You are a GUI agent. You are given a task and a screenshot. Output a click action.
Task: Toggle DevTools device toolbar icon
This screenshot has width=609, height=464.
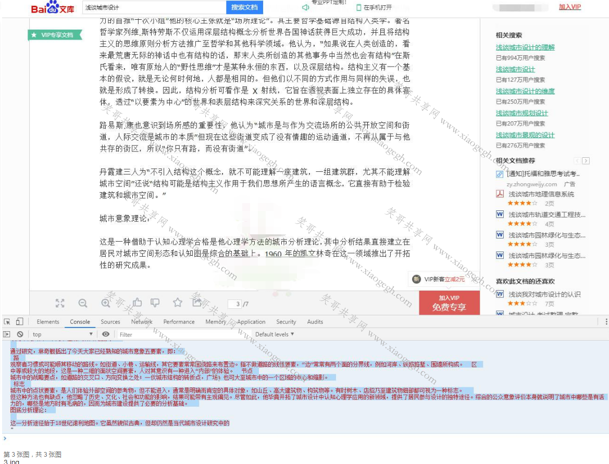point(19,321)
